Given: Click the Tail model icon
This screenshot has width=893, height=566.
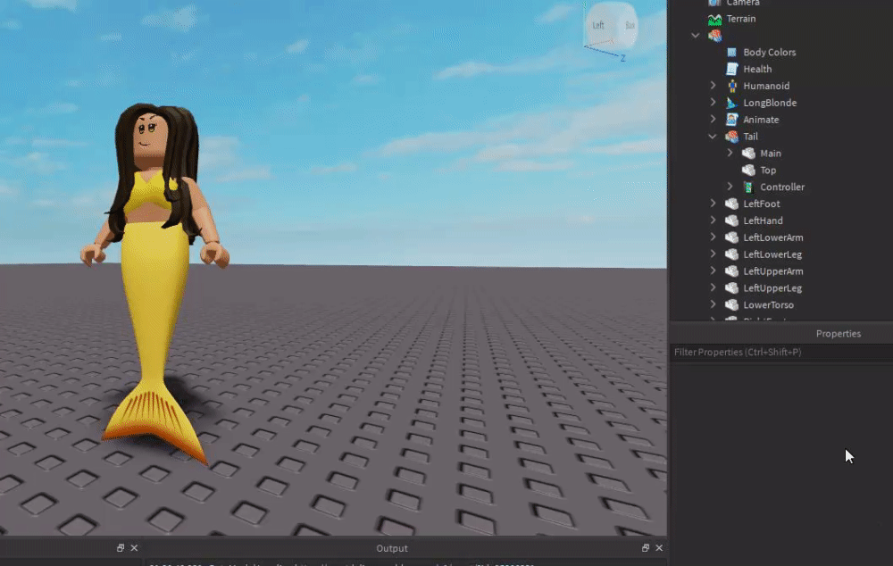Looking at the screenshot, I should (x=732, y=137).
